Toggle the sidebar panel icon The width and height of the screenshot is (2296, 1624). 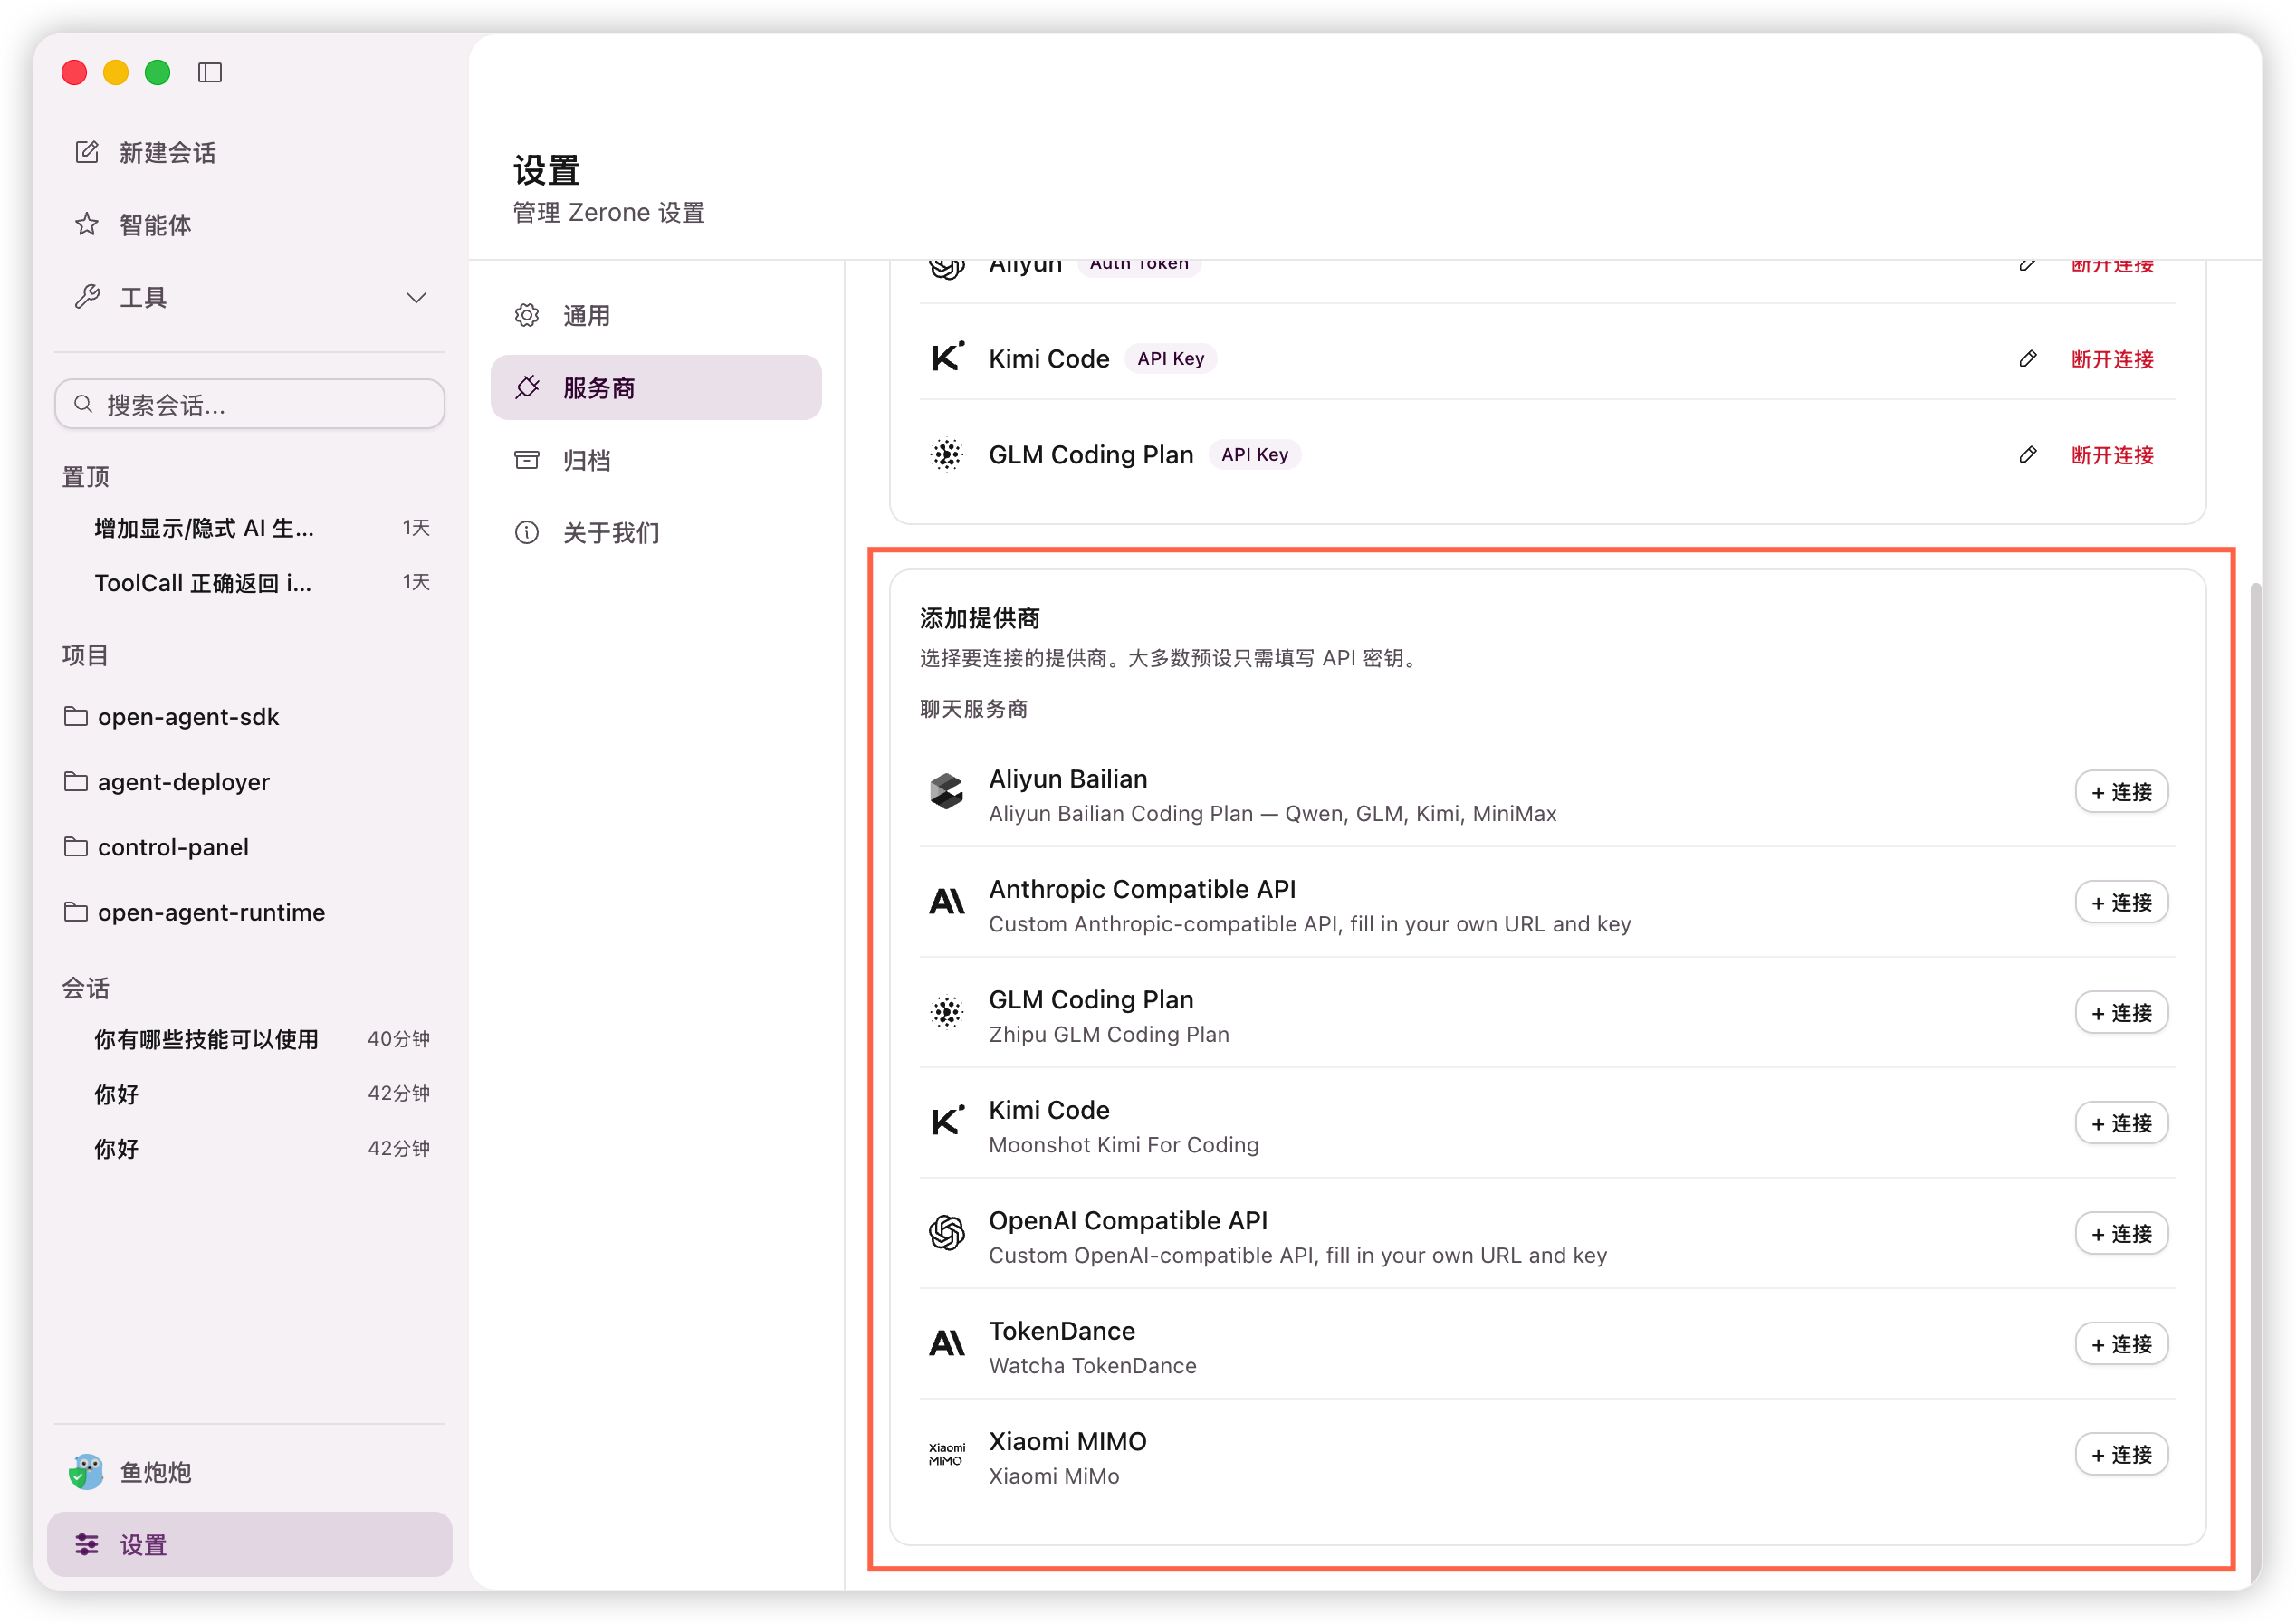(210, 73)
